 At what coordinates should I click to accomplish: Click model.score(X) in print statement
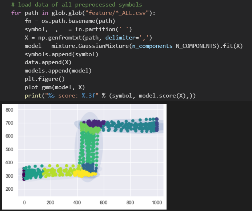162,96
